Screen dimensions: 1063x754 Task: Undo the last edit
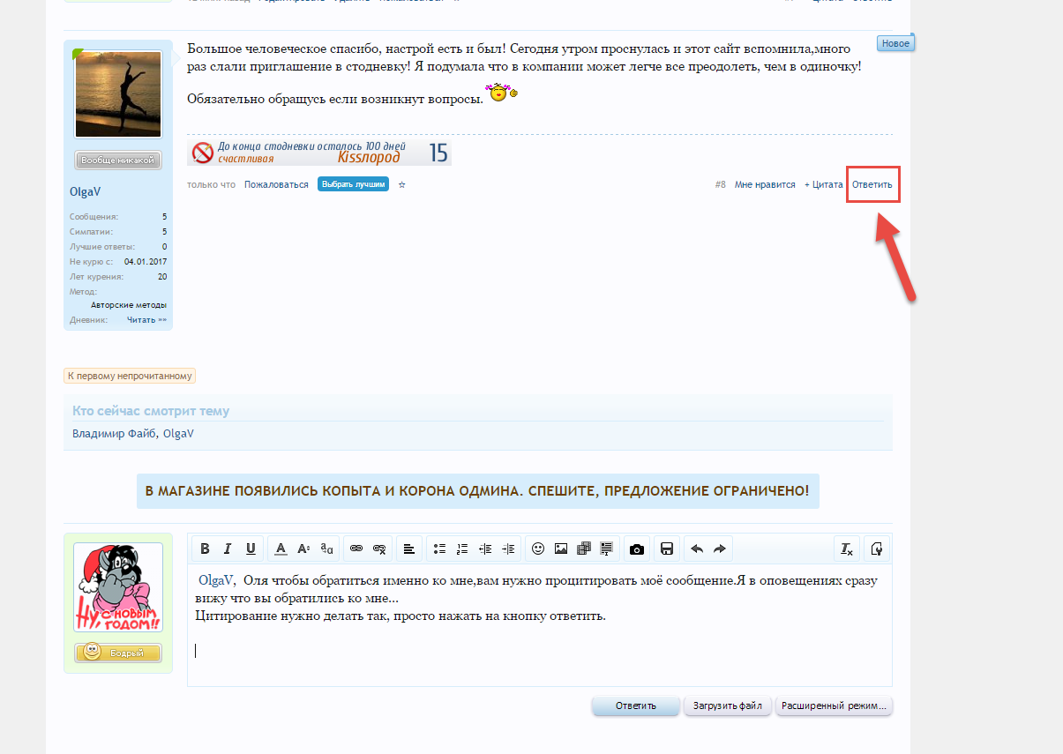point(697,549)
